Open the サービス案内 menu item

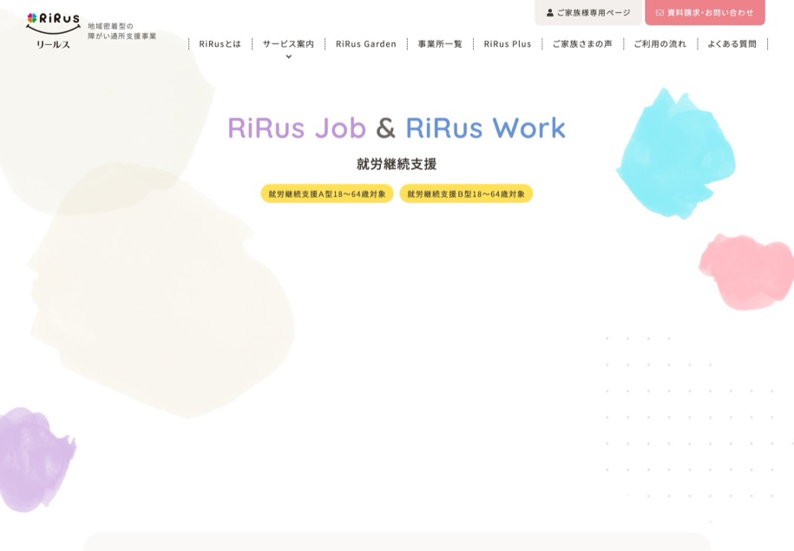click(288, 44)
